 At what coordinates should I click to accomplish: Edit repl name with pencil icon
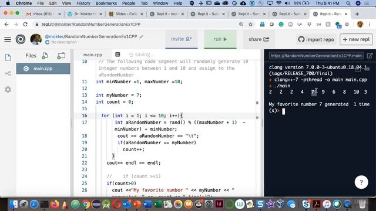pyautogui.click(x=142, y=36)
